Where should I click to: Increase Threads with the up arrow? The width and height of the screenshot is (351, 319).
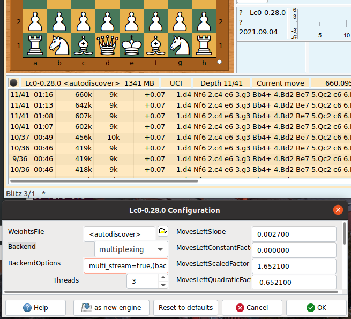coord(163,277)
